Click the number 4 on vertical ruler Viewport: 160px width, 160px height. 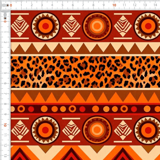click(x=5, y=63)
